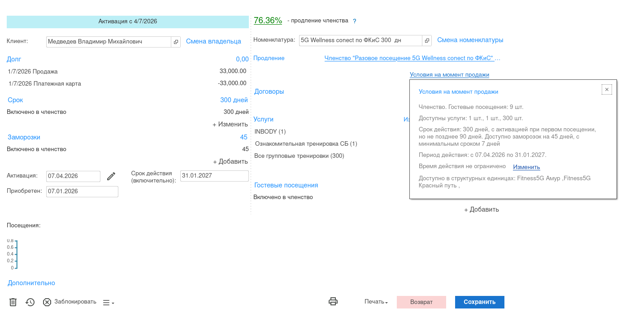The width and height of the screenshot is (621, 330).
Task: Click pencil icon to edit activation date
Action: [x=111, y=177]
